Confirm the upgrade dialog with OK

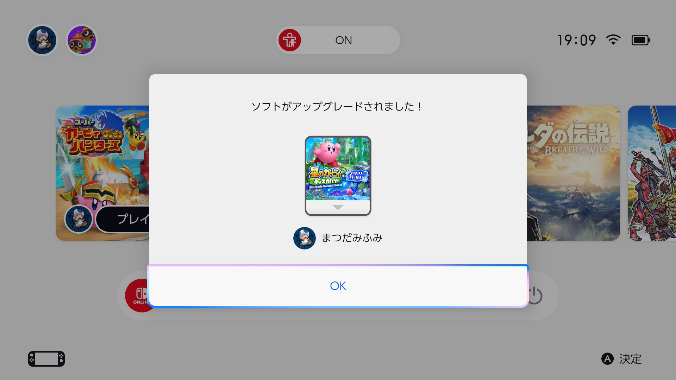(338, 286)
